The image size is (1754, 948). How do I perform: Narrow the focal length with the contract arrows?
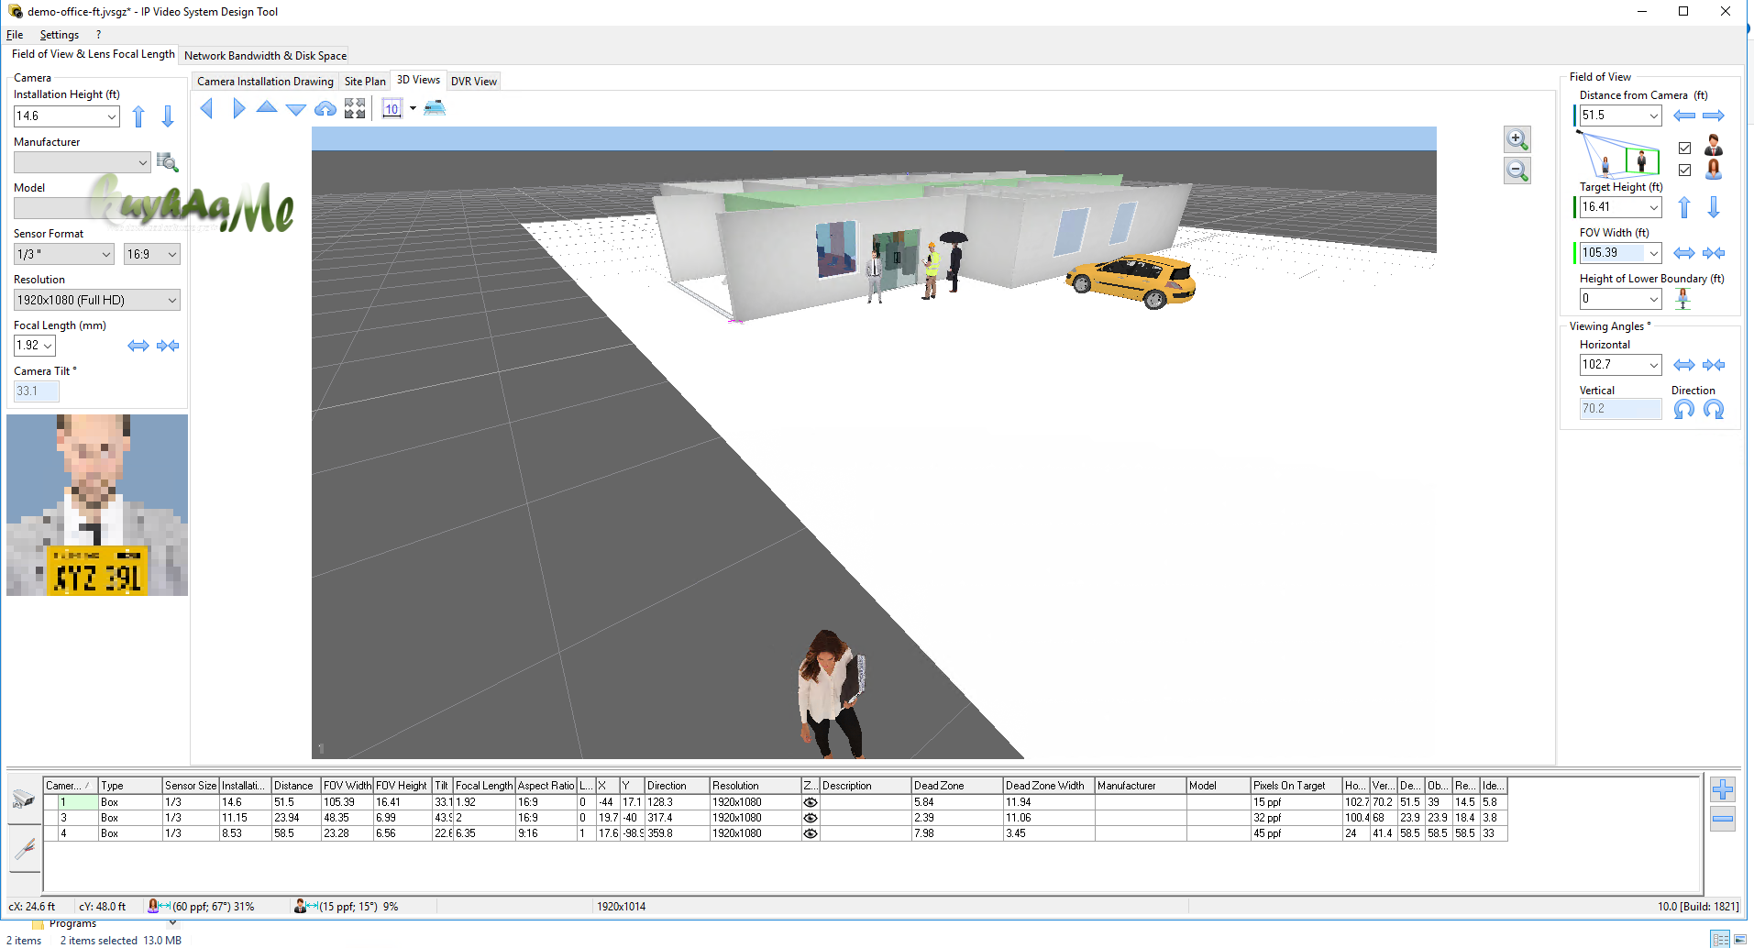tap(168, 346)
